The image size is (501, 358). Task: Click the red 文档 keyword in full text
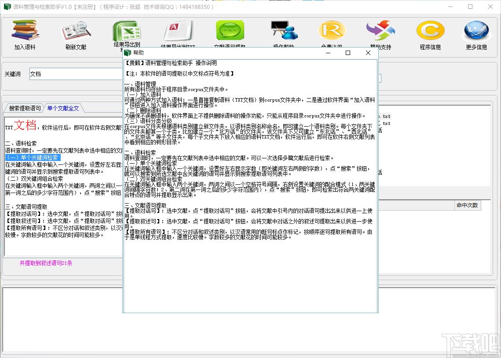[x=25, y=125]
